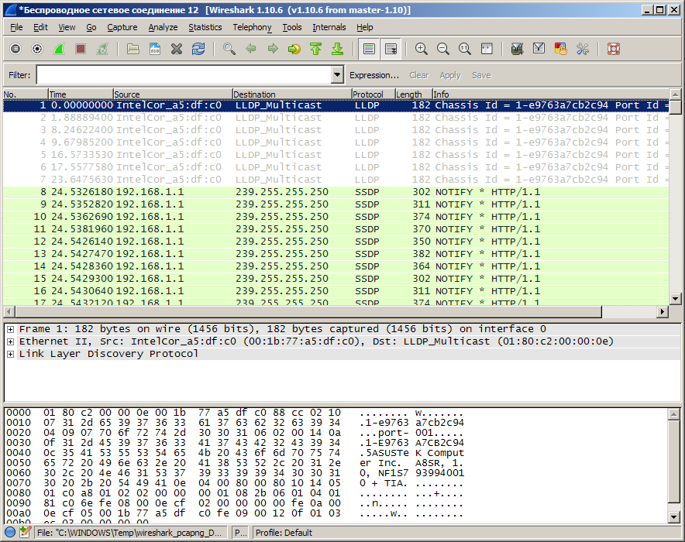Restart the running live capture
Screen dimensions: 685x542
click(x=102, y=49)
